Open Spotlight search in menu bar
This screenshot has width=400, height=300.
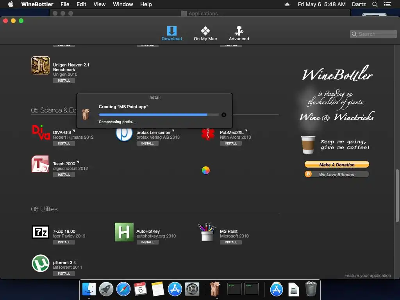[x=375, y=4]
